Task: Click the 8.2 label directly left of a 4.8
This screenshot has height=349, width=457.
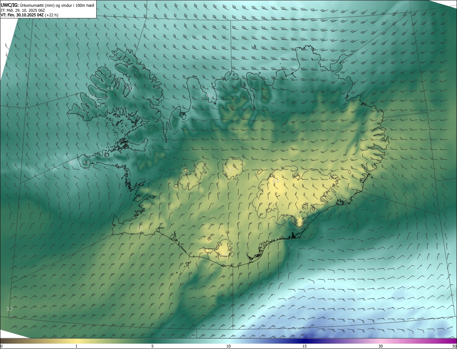Action: pyautogui.click(x=72, y=162)
